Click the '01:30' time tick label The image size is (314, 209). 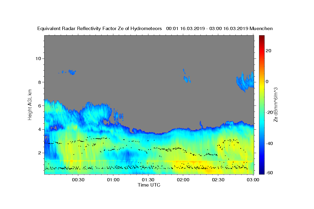[148, 180]
